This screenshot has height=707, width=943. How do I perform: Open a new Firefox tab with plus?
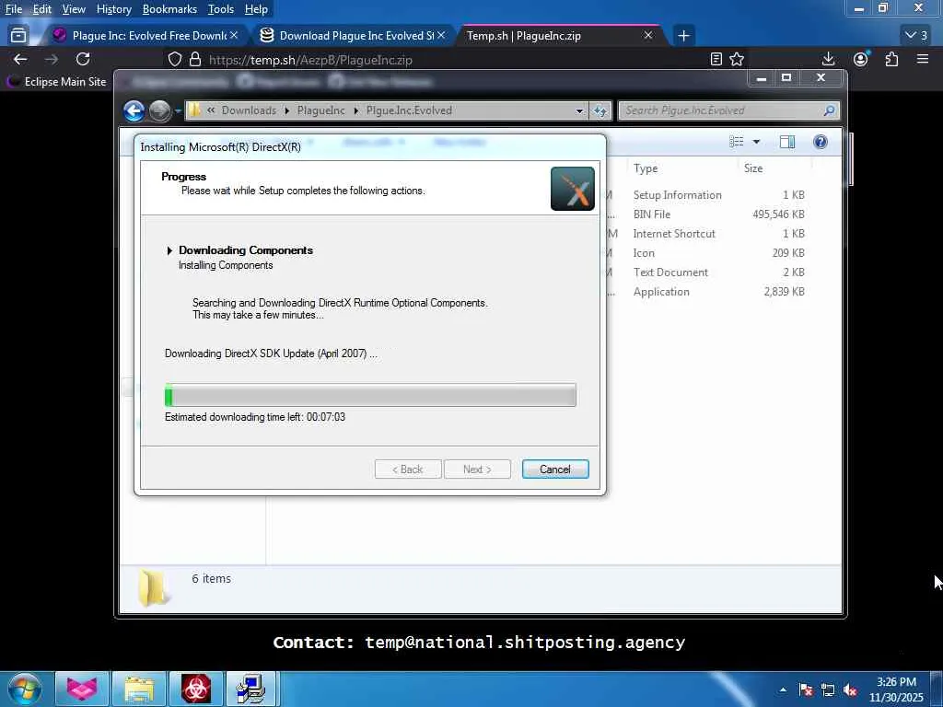pos(683,36)
